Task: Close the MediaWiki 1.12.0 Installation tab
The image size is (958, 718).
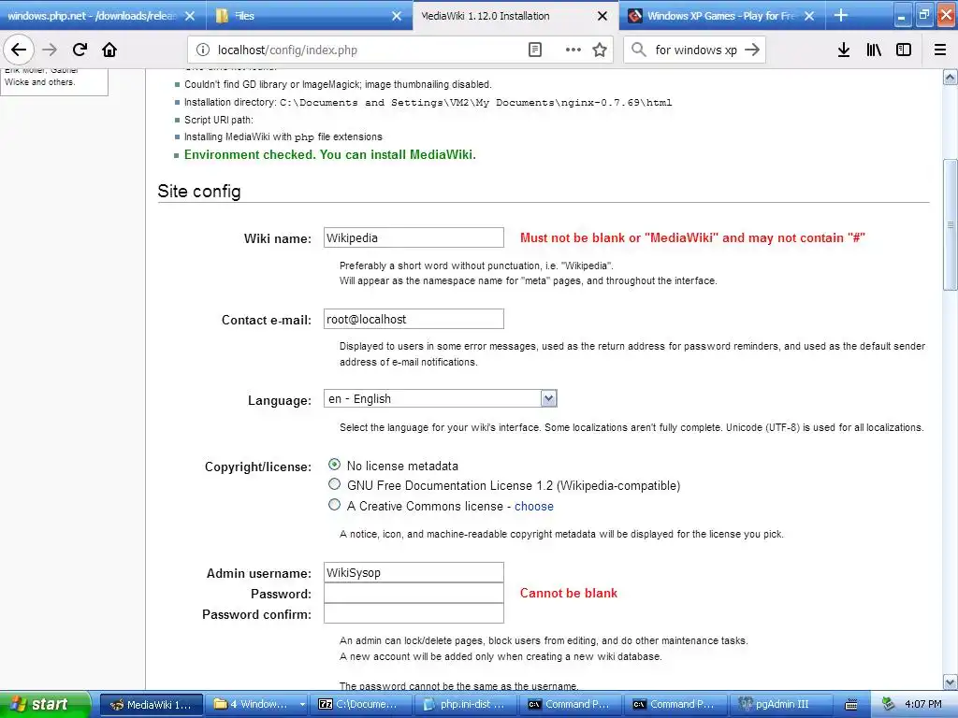Action: [x=602, y=16]
